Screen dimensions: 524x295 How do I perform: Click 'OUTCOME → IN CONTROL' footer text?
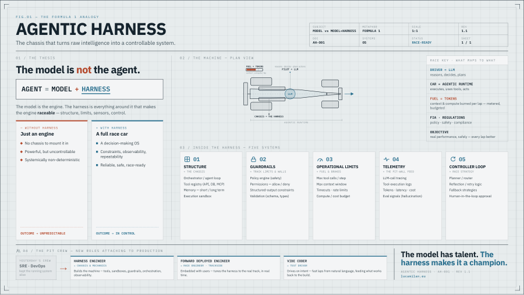coord(115,233)
